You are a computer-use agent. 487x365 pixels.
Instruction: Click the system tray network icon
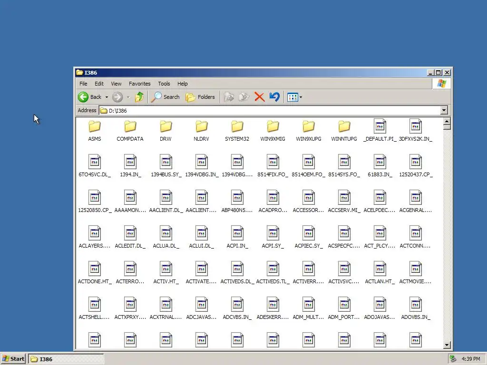tap(453, 359)
